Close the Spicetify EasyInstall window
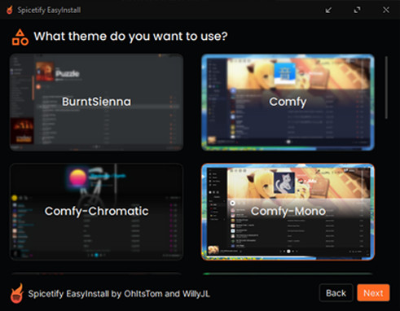This screenshot has width=400, height=311. tap(386, 10)
